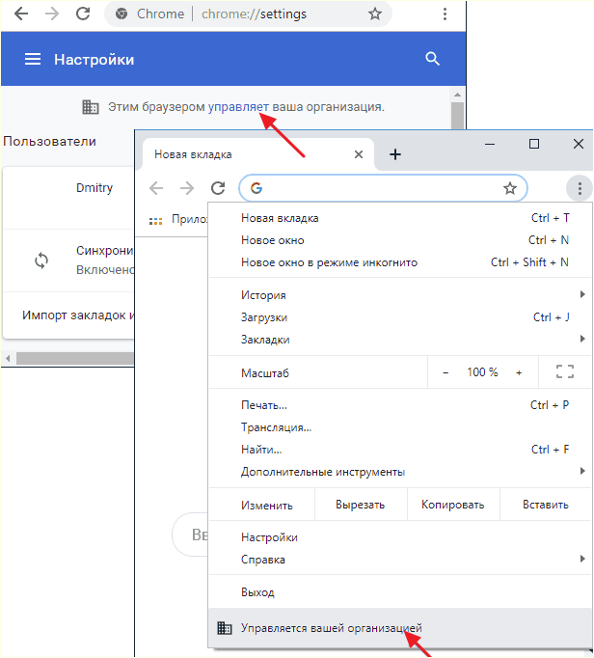The height and width of the screenshot is (658, 594).
Task: Toggle fullscreen mode icon in the Масштаб row
Action: (565, 371)
